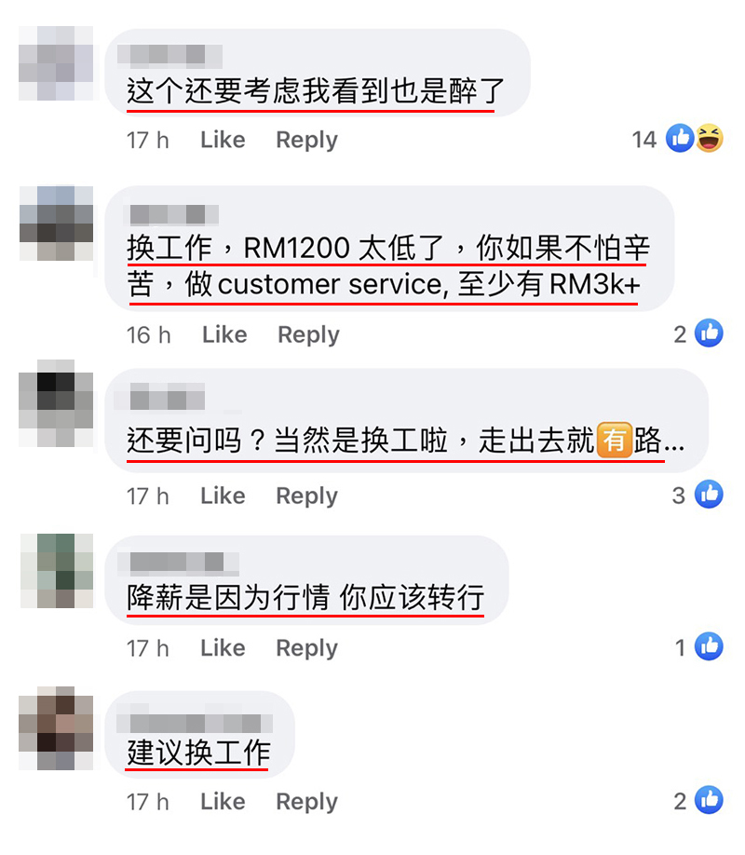Image resolution: width=745 pixels, height=855 pixels.
Task: Reply to the comment 建议换工作
Action: pos(307,802)
